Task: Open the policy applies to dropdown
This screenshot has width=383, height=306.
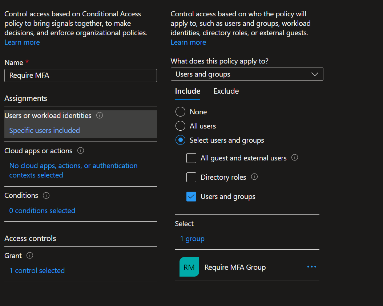Action: tap(247, 74)
